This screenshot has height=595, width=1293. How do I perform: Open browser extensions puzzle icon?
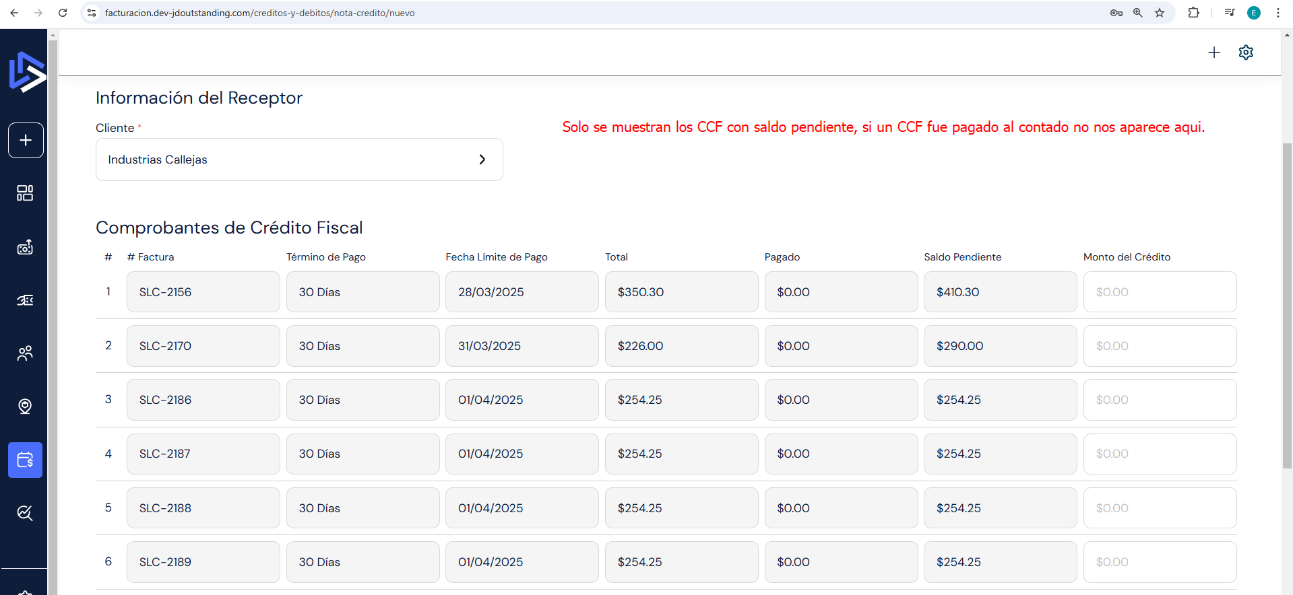tap(1193, 13)
